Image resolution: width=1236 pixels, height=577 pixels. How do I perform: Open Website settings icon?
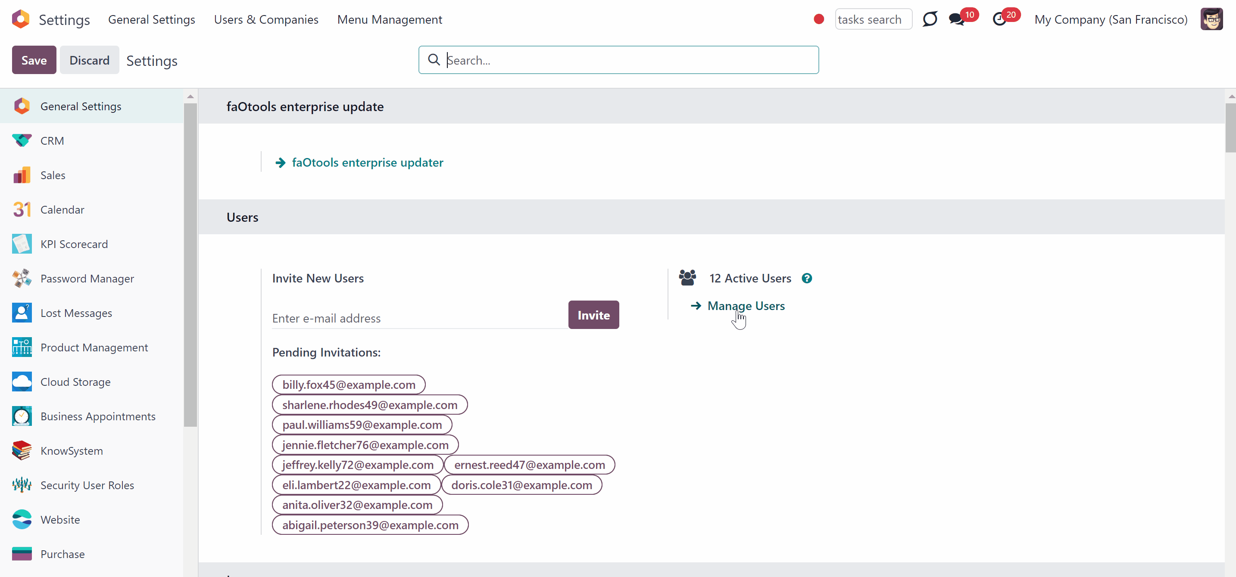coord(22,520)
